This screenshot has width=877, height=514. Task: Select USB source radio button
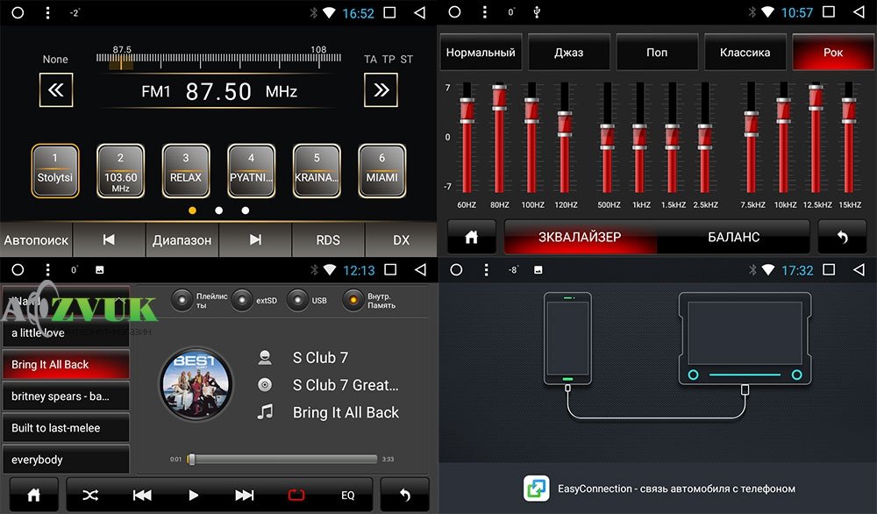[x=297, y=300]
